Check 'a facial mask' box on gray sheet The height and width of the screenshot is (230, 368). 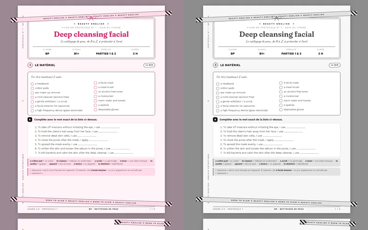click(x=281, y=83)
